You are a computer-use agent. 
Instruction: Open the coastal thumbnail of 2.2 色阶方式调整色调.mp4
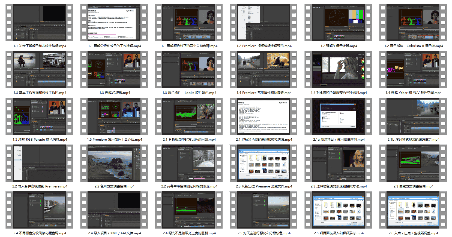(x=114, y=163)
